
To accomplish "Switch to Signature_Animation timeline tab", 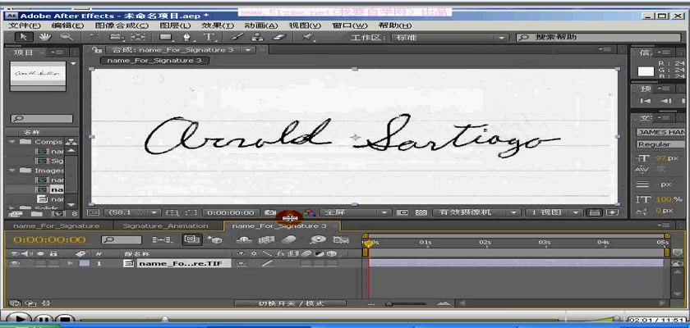I will pos(165,226).
